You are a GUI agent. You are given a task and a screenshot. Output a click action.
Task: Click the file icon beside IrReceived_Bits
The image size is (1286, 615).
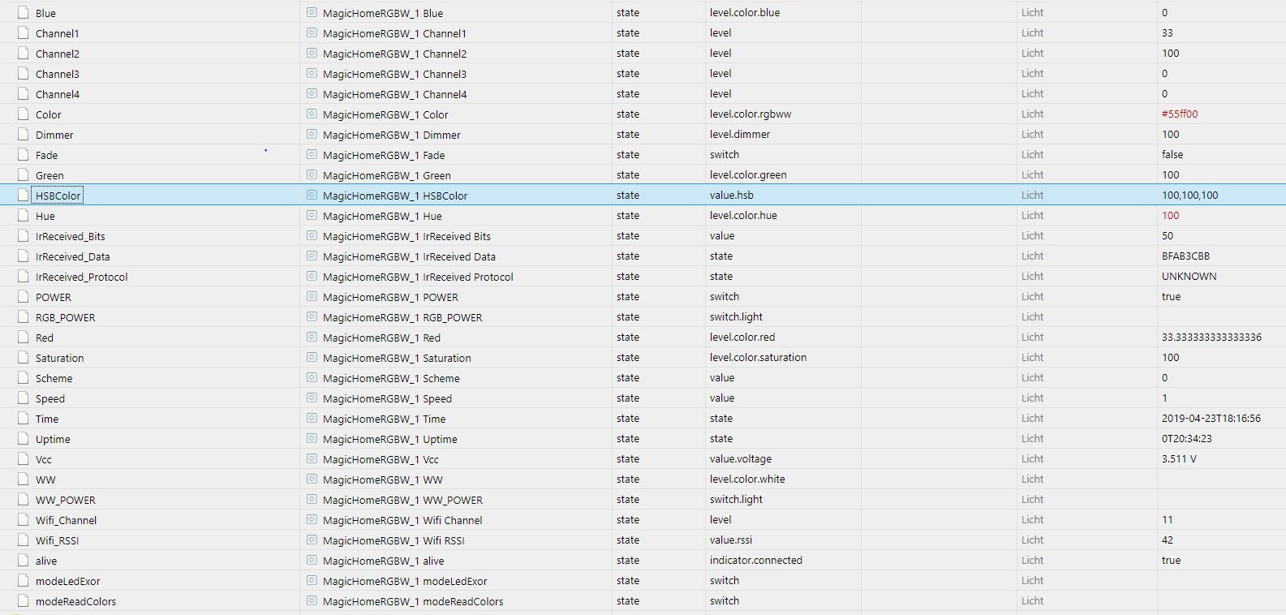coord(24,236)
